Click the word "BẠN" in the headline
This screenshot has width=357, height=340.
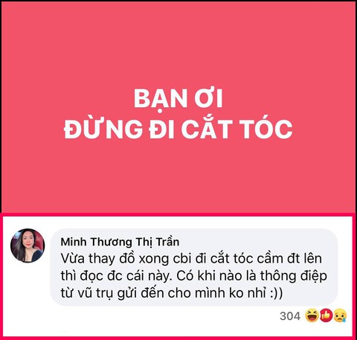pos(161,99)
